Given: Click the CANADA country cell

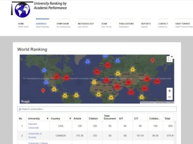Looking at the screenshot, I should pyautogui.click(x=61, y=136).
